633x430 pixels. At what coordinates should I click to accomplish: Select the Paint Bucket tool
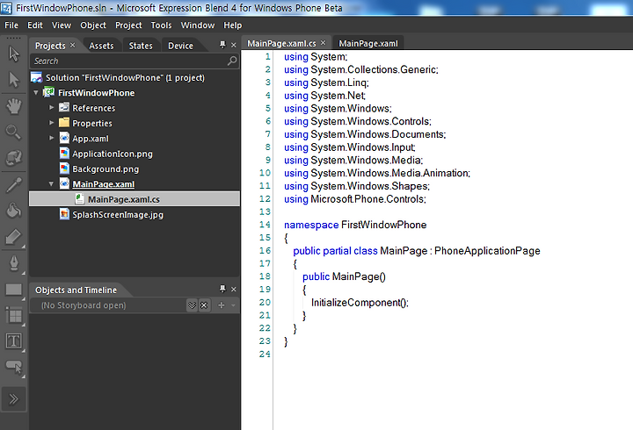(14, 210)
